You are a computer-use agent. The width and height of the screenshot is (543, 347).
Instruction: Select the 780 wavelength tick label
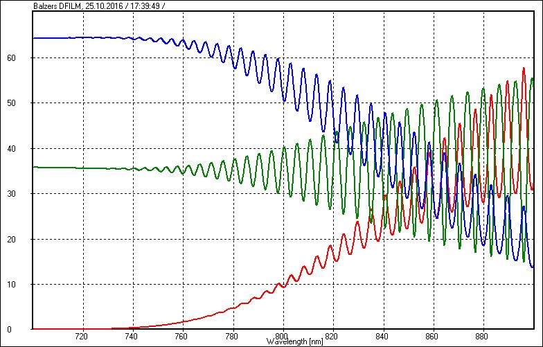[x=232, y=336]
